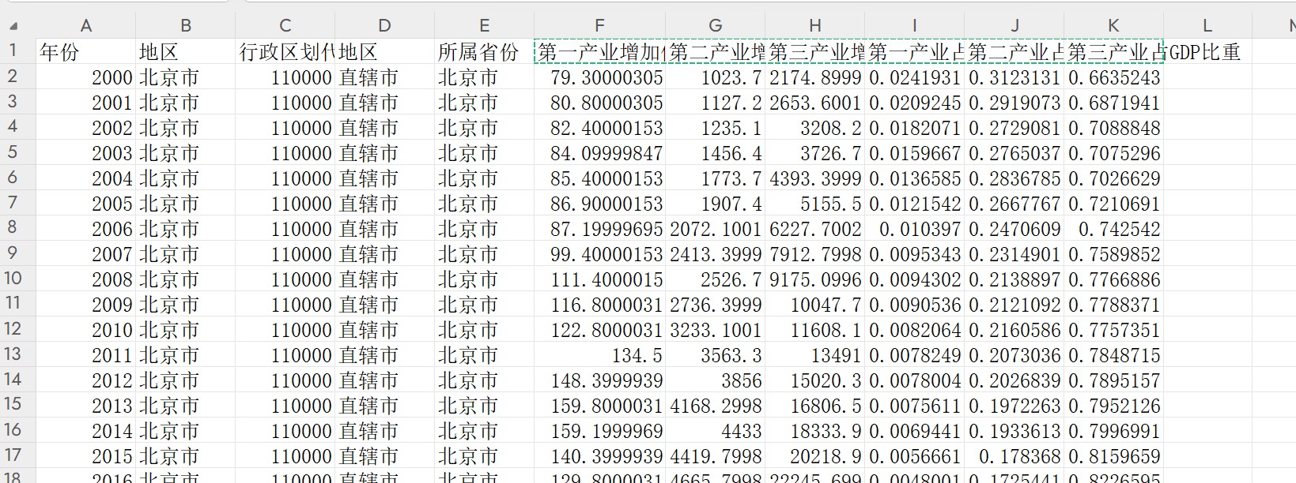Click the '年份' header cell

coord(85,52)
